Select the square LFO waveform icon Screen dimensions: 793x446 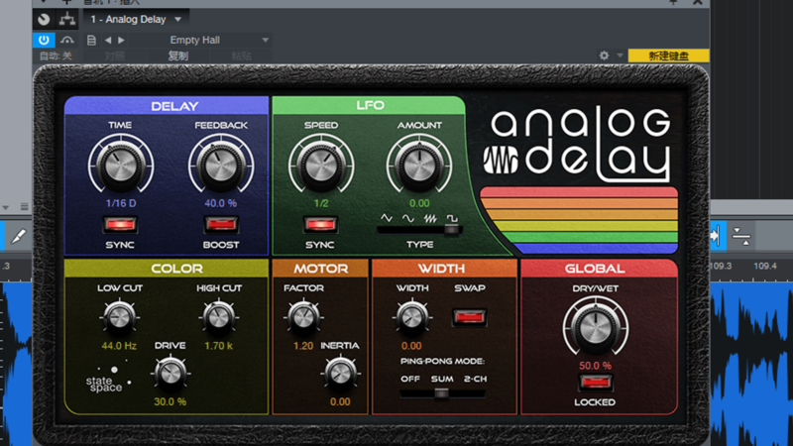pyautogui.click(x=453, y=216)
